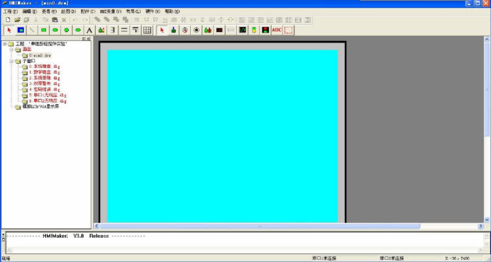Select the controls pointer arrow beside the button stamp

(x=162, y=30)
